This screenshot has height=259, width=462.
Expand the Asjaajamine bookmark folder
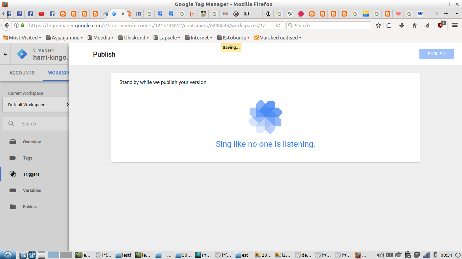click(64, 38)
